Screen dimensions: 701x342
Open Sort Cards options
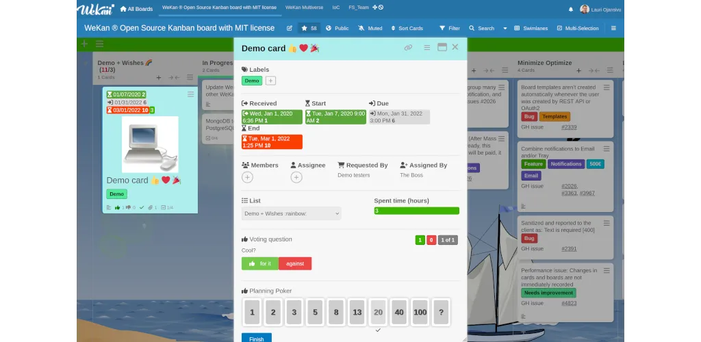[x=407, y=28]
